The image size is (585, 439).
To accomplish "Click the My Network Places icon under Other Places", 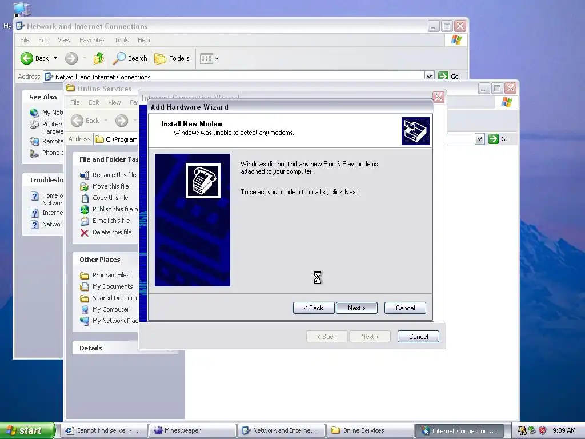I will (x=85, y=321).
